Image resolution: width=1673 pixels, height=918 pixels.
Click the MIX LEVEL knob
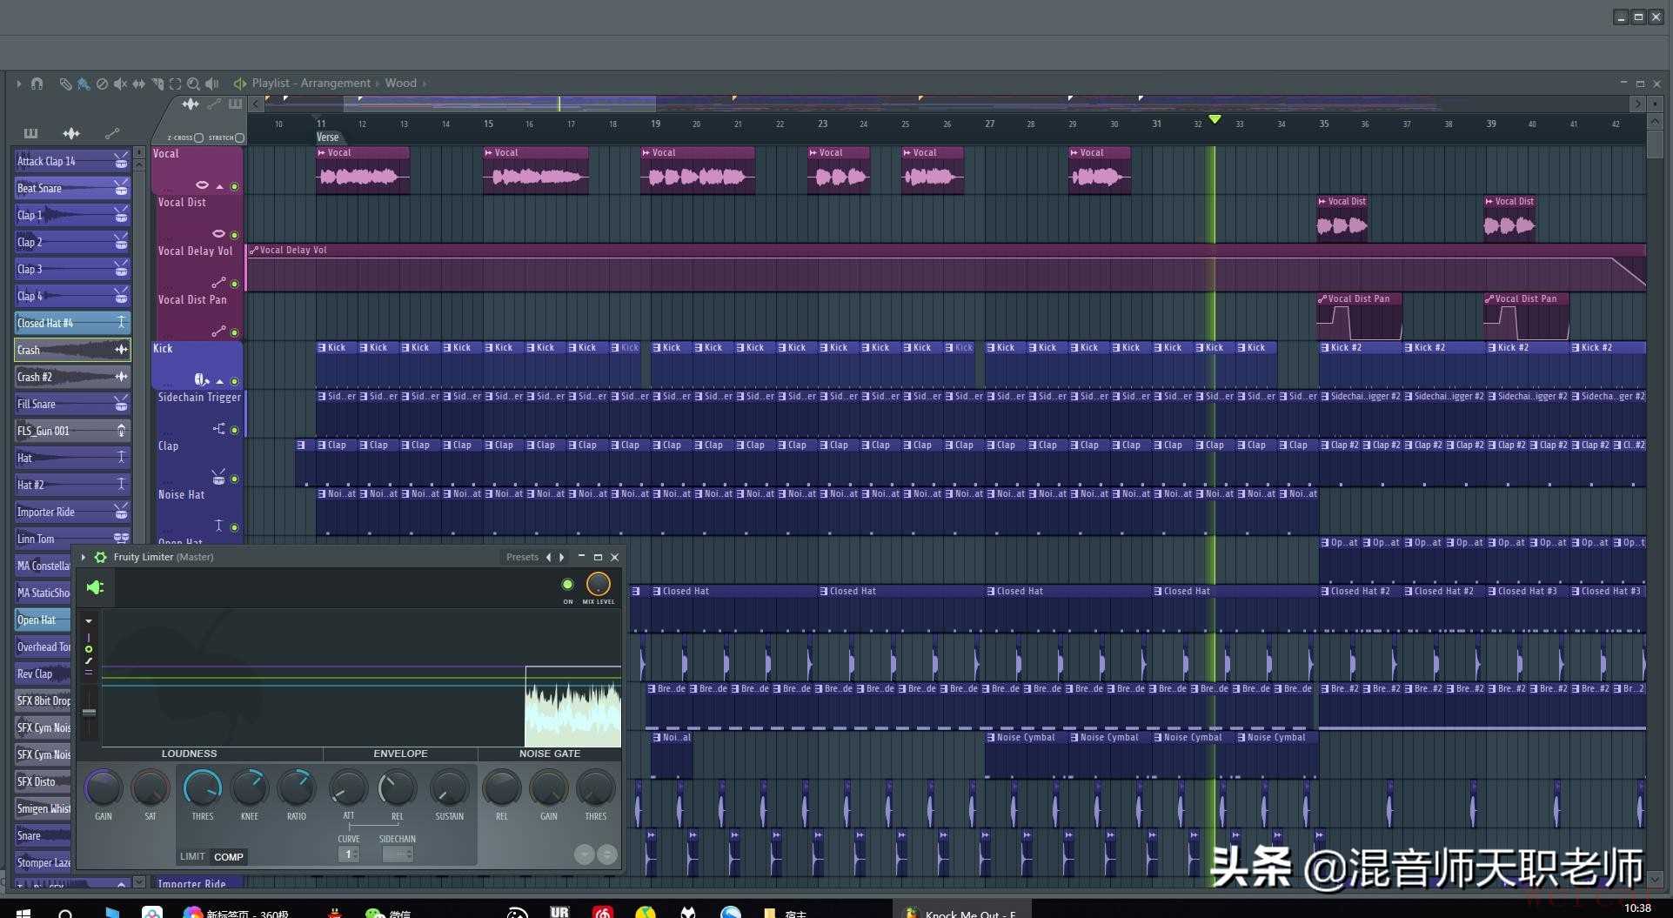coord(599,584)
